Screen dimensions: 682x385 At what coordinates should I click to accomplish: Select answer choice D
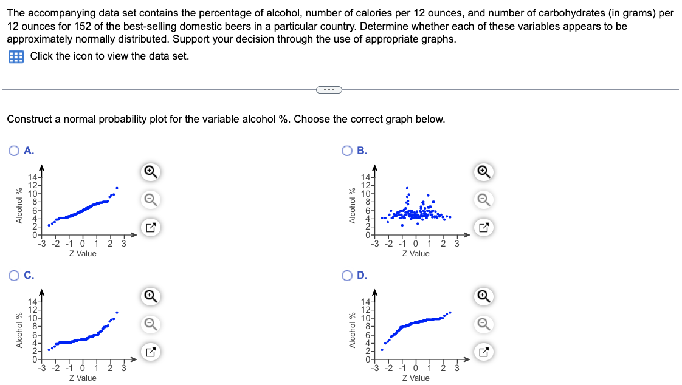(x=346, y=274)
